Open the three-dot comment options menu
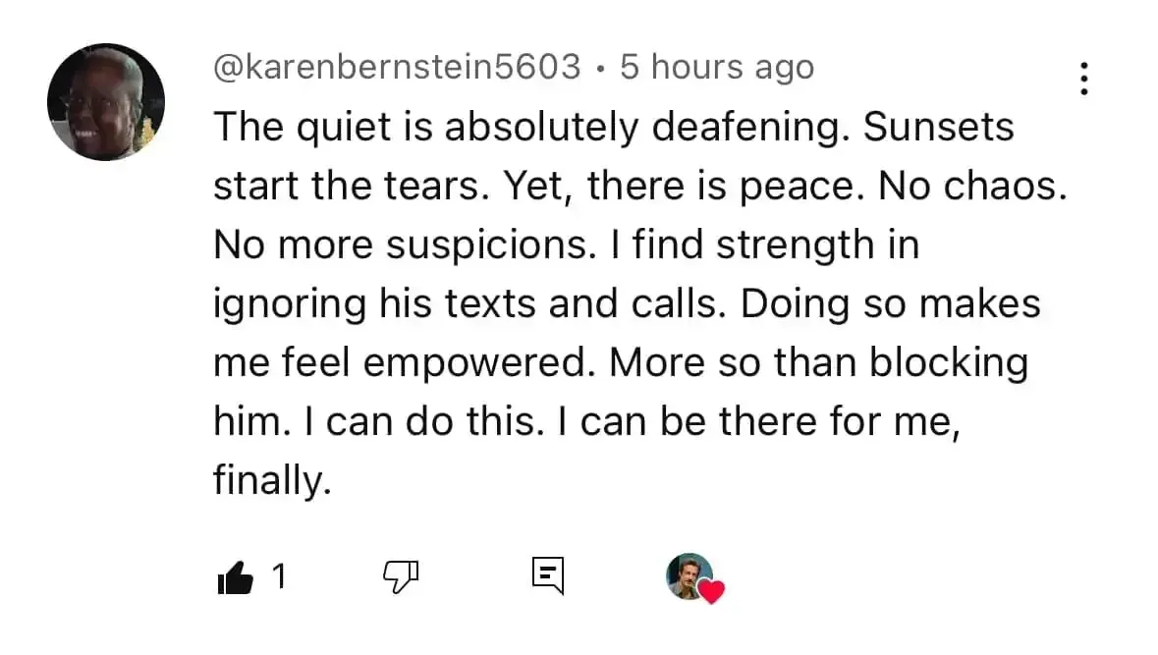1158x655 pixels. pos(1084,79)
